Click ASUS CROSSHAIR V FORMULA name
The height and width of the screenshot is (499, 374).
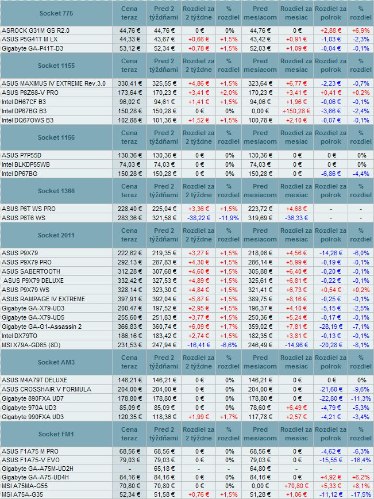click(47, 389)
